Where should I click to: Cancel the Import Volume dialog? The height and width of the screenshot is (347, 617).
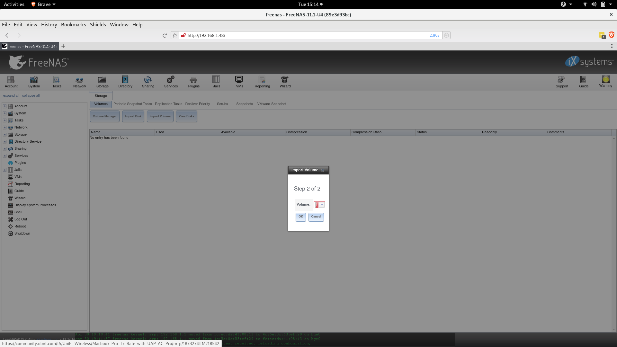316,217
